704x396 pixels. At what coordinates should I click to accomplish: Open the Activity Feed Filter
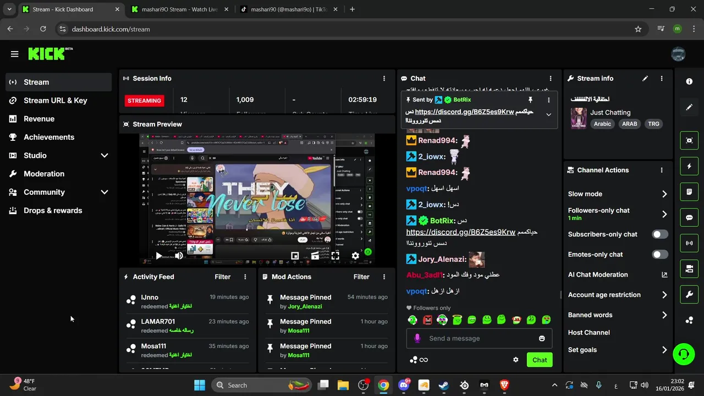tap(223, 277)
